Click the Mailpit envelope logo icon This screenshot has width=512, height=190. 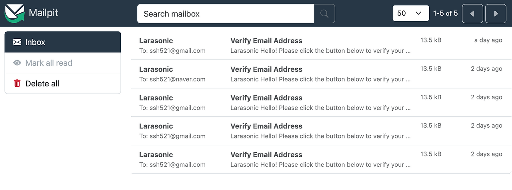tap(14, 13)
